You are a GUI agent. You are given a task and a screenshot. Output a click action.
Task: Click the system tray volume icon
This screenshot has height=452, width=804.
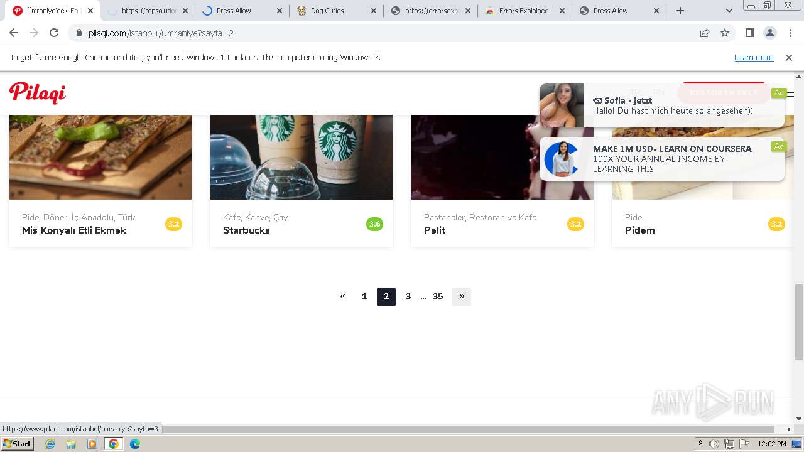point(714,444)
